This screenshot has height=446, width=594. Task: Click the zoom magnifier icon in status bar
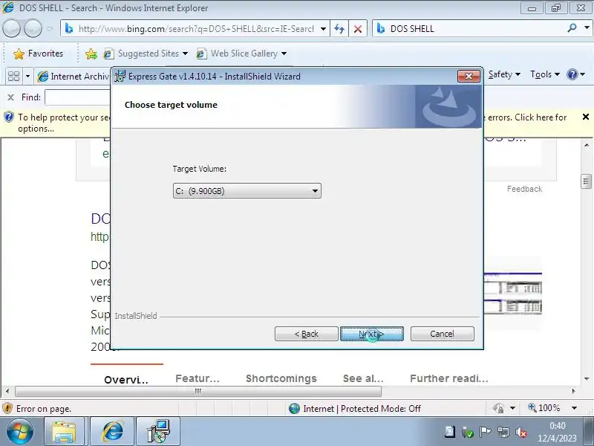(x=532, y=407)
